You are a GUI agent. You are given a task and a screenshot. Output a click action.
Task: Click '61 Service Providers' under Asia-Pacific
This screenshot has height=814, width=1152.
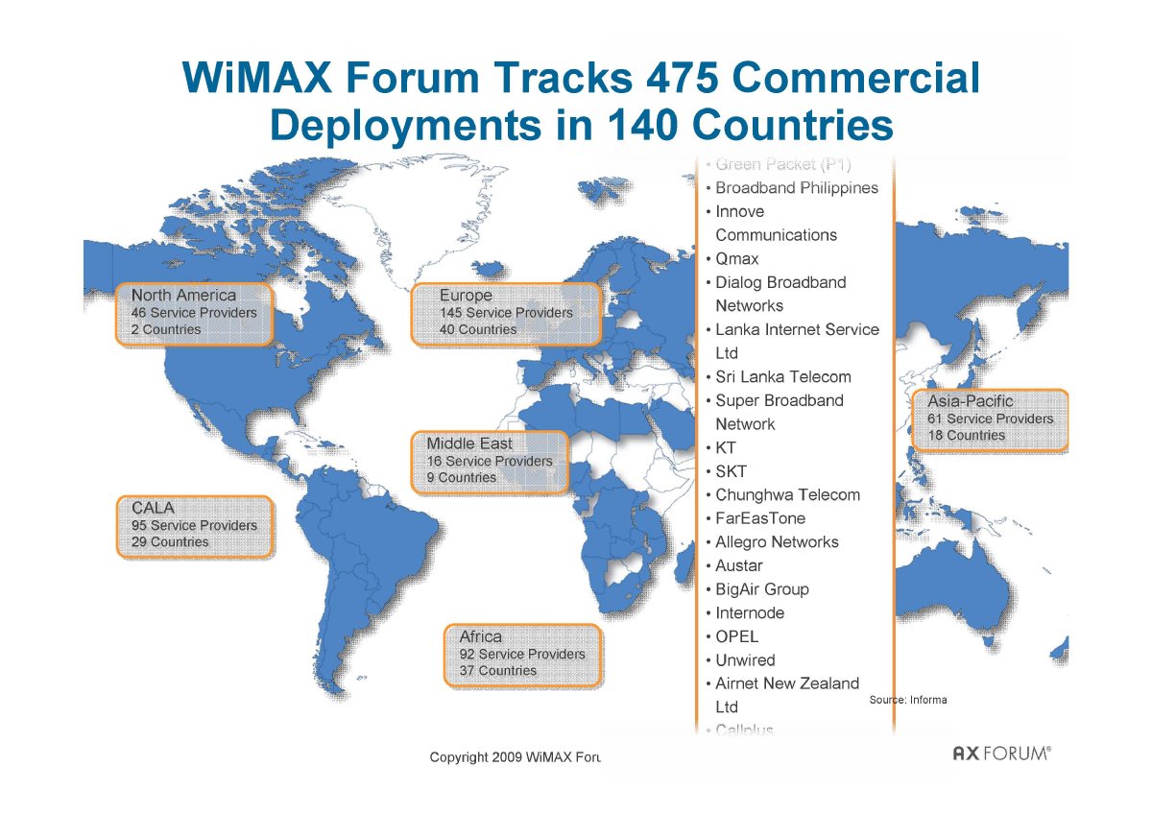click(990, 419)
